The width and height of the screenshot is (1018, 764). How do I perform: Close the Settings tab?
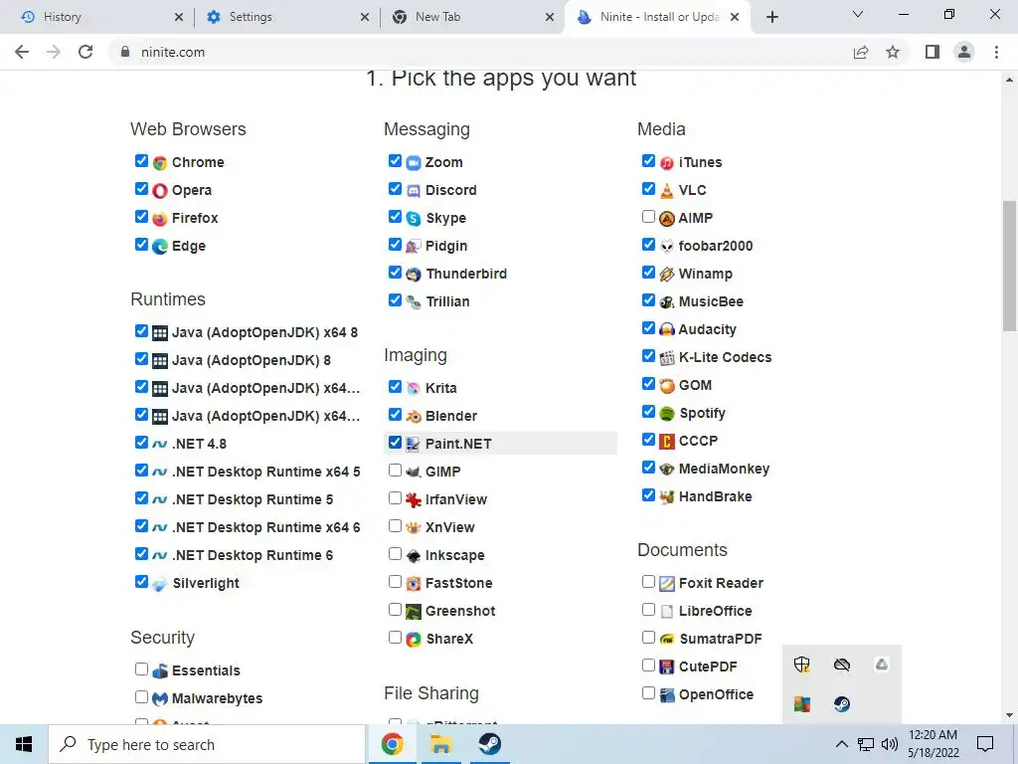[365, 17]
